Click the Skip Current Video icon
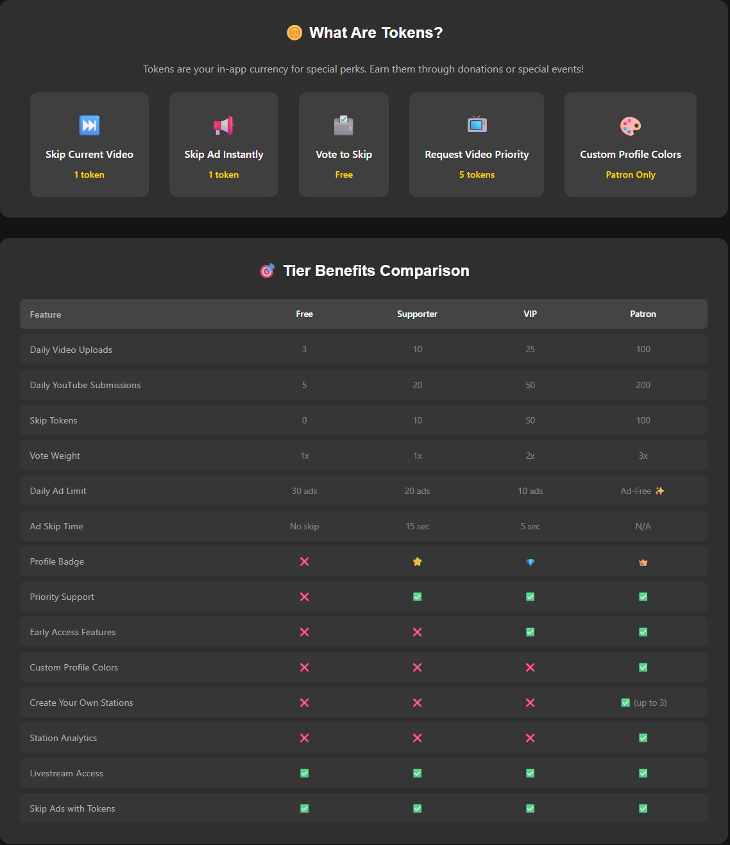This screenshot has height=845, width=730. coord(89,125)
